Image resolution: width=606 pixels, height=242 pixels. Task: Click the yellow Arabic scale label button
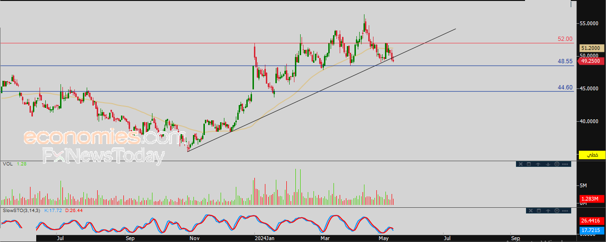coord(592,155)
